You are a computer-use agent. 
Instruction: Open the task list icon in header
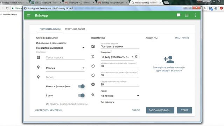(187, 15)
